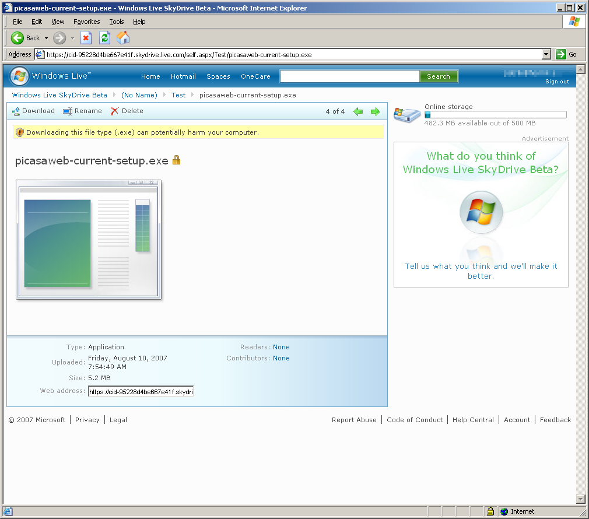Click the Sign out link
The width and height of the screenshot is (589, 519).
point(558,82)
